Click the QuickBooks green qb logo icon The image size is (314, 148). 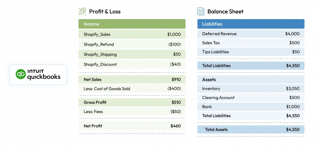[21, 74]
